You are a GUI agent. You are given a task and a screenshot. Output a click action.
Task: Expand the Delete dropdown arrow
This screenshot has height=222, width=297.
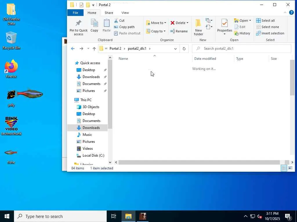pos(188,23)
